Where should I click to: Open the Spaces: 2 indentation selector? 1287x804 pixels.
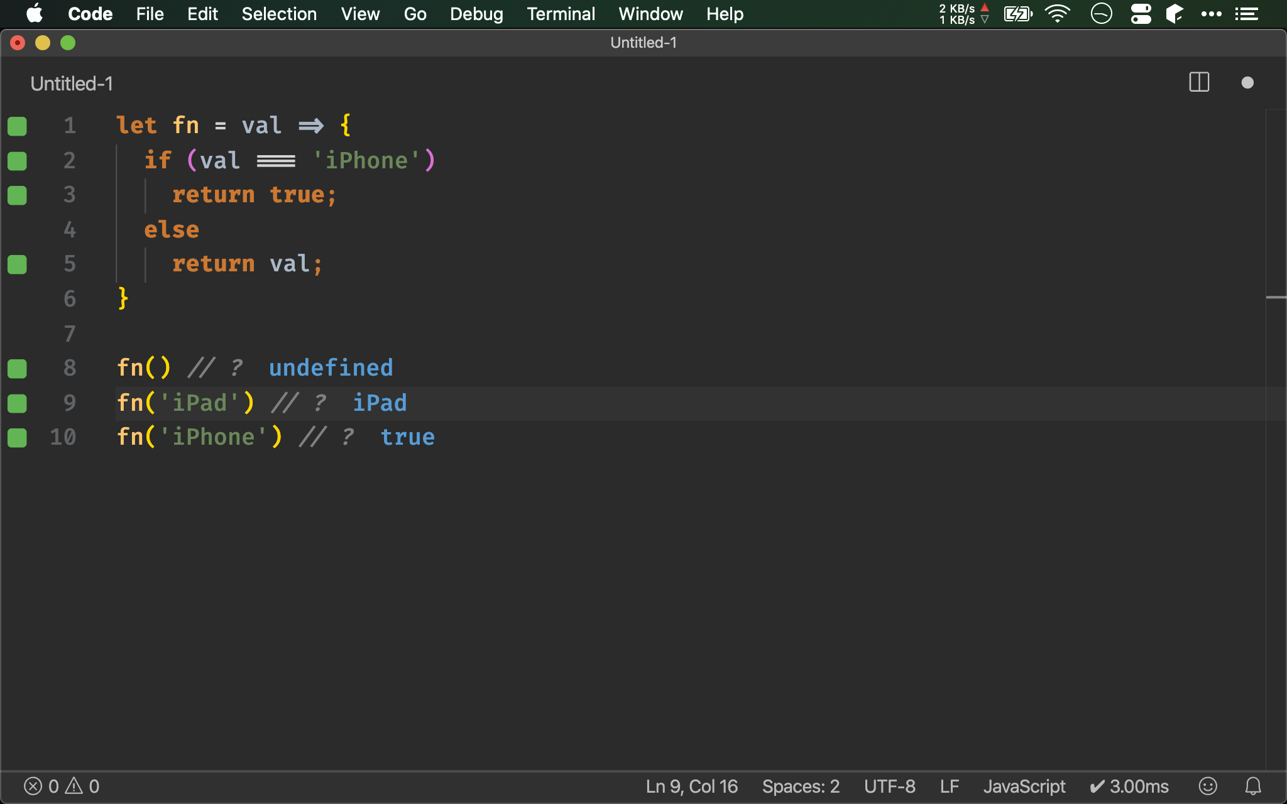801,786
